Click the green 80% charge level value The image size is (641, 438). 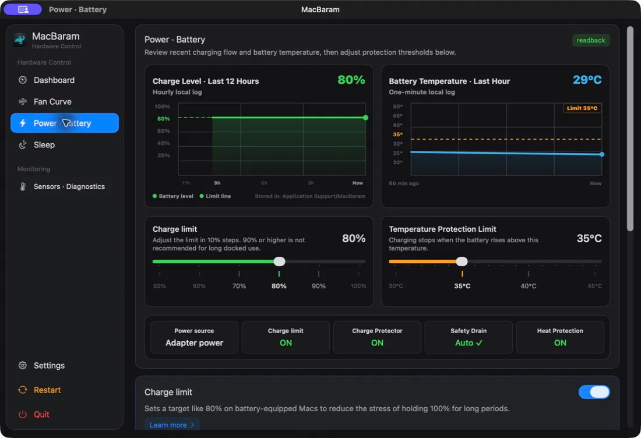(x=351, y=80)
